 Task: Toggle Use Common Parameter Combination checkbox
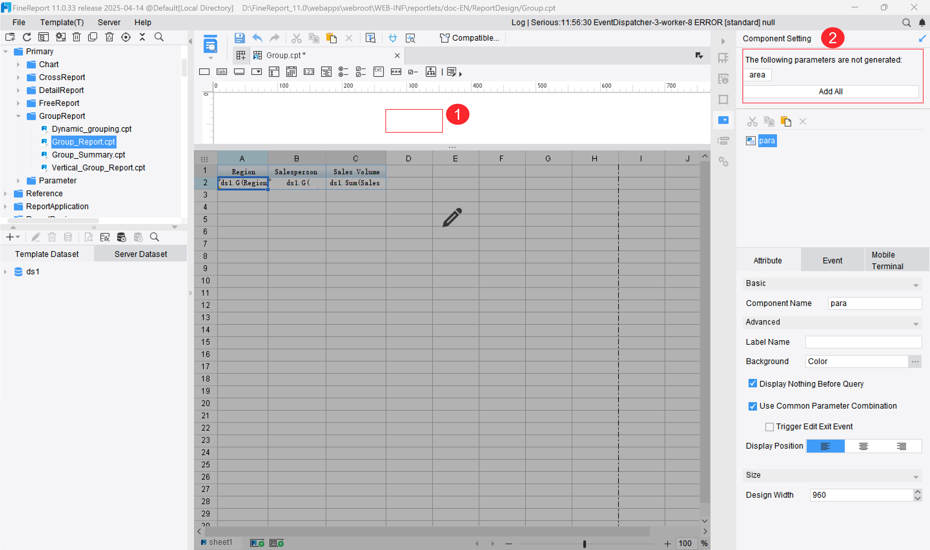pyautogui.click(x=752, y=406)
